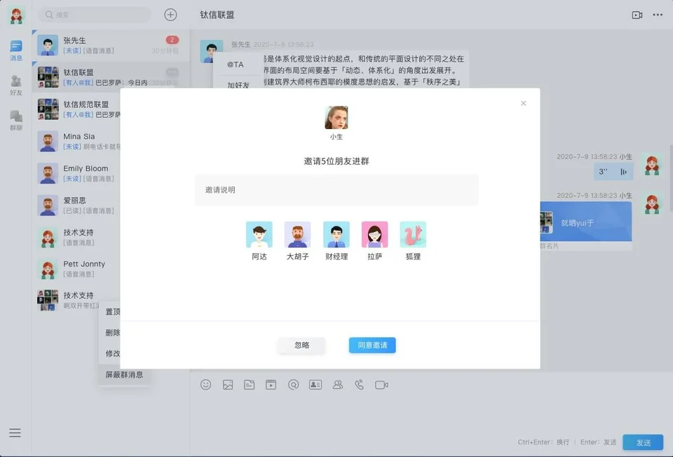The image size is (673, 457).
Task: Click the group members icon in toolbar
Action: [x=338, y=385]
